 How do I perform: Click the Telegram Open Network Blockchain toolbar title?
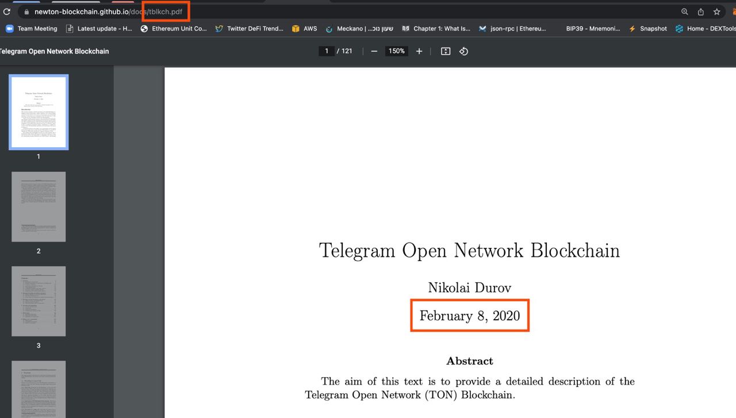coord(54,51)
